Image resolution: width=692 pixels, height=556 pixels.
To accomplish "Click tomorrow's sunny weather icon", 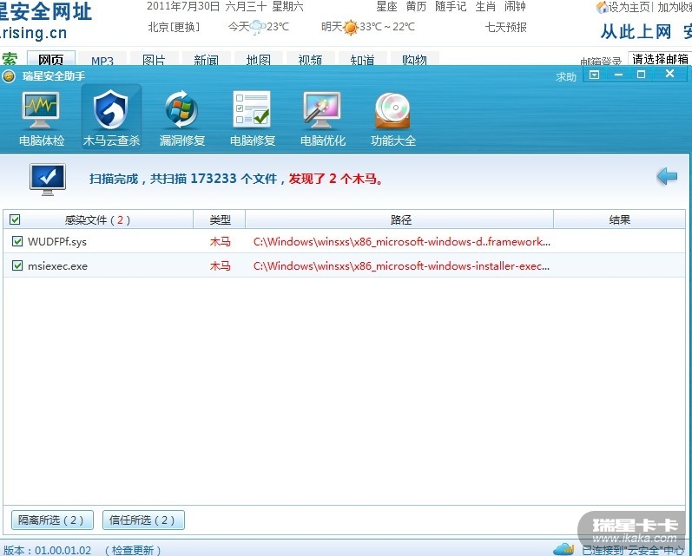I will [351, 28].
